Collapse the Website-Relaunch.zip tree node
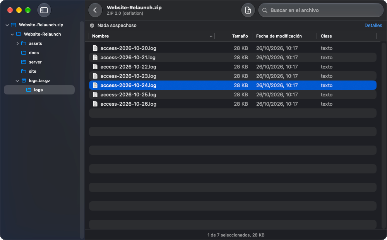The width and height of the screenshot is (387, 240). click(7, 25)
